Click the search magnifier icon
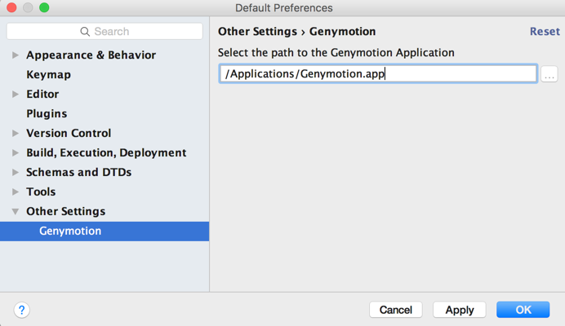 (85, 32)
